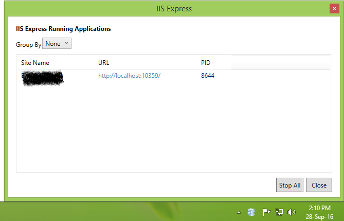Viewport: 344px width, 221px height.
Task: Show hidden tray icons arrow
Action: (239, 212)
